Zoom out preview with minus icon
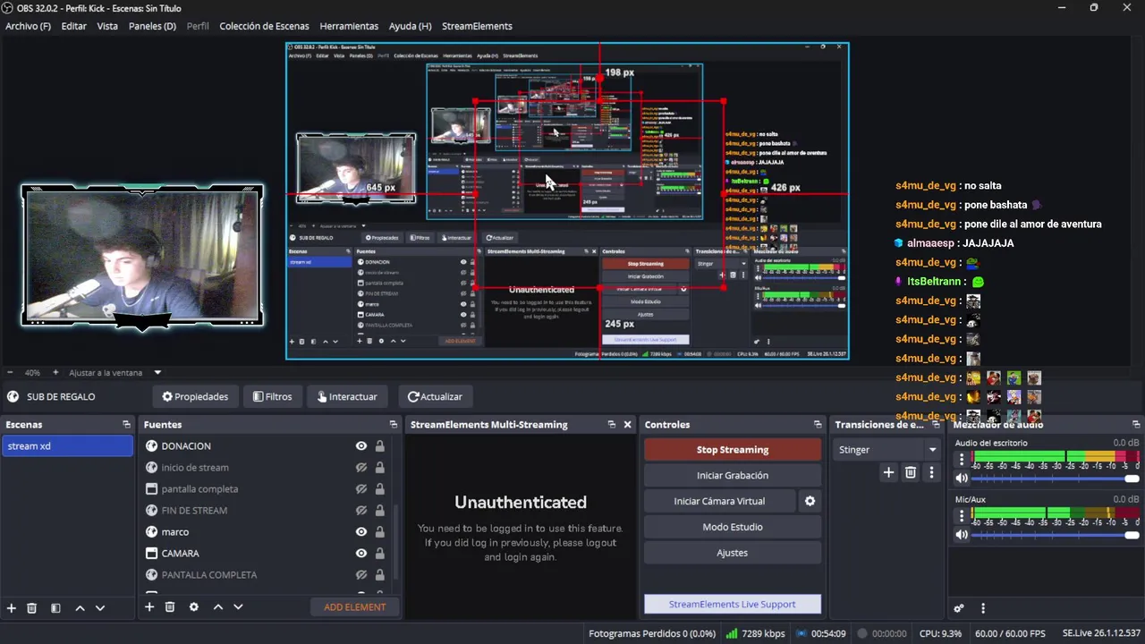This screenshot has height=644, width=1145. pos(10,372)
